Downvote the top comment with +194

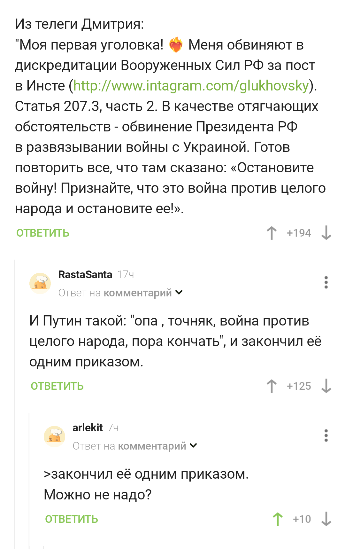tap(326, 233)
